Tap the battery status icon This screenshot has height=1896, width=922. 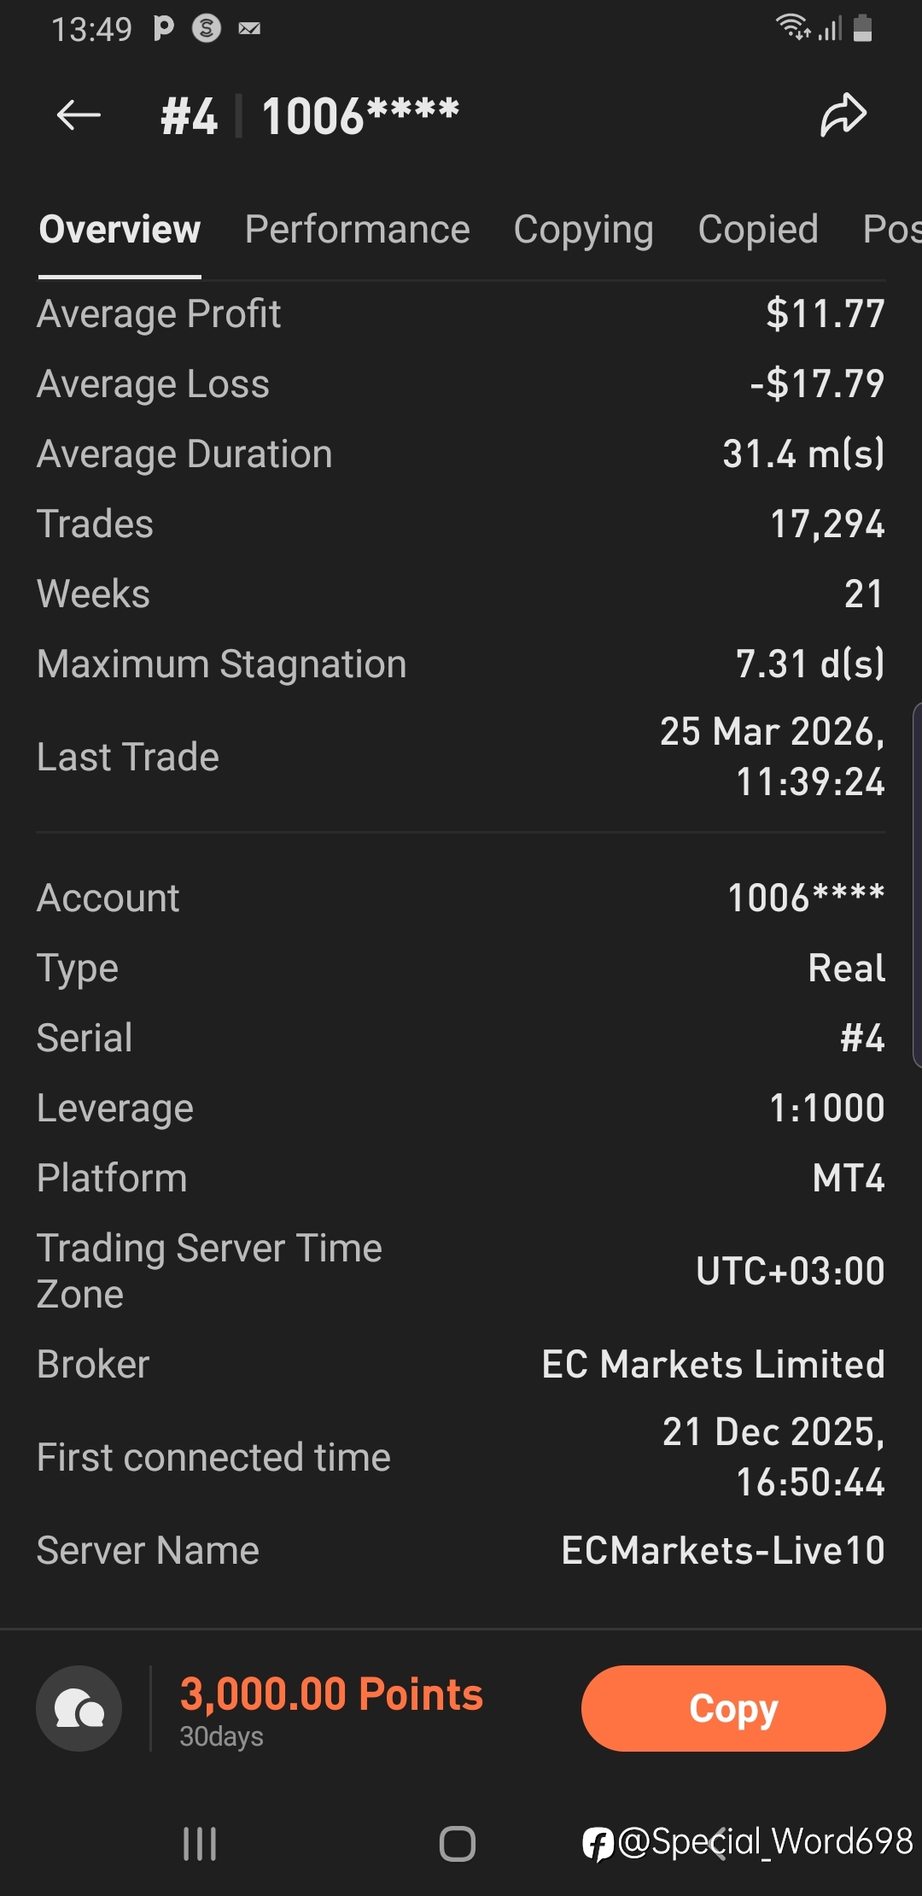click(862, 28)
